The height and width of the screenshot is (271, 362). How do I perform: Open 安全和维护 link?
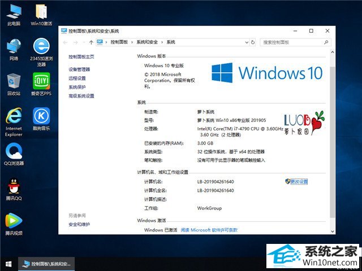point(79,224)
